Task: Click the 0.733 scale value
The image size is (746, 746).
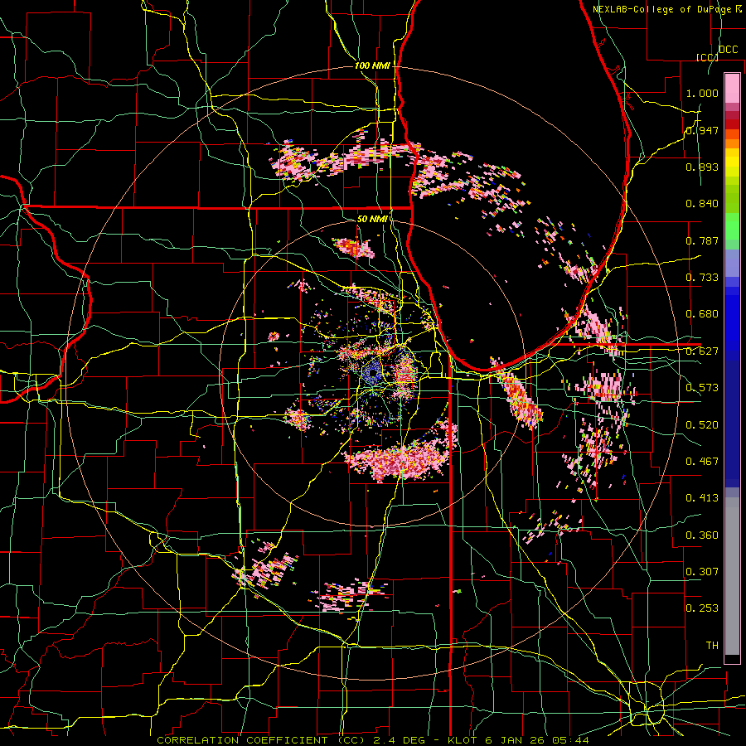Action: click(702, 278)
